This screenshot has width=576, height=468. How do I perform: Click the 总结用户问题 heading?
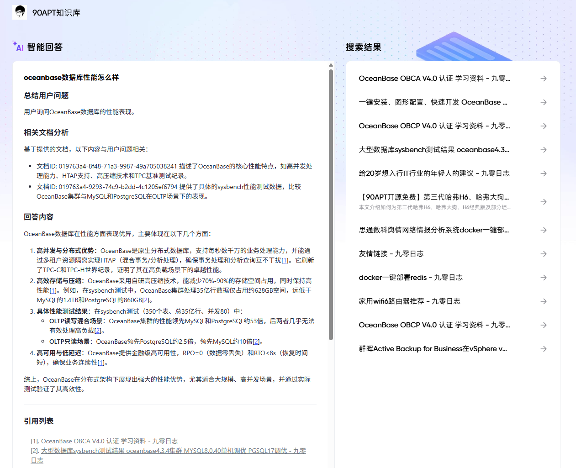point(46,95)
